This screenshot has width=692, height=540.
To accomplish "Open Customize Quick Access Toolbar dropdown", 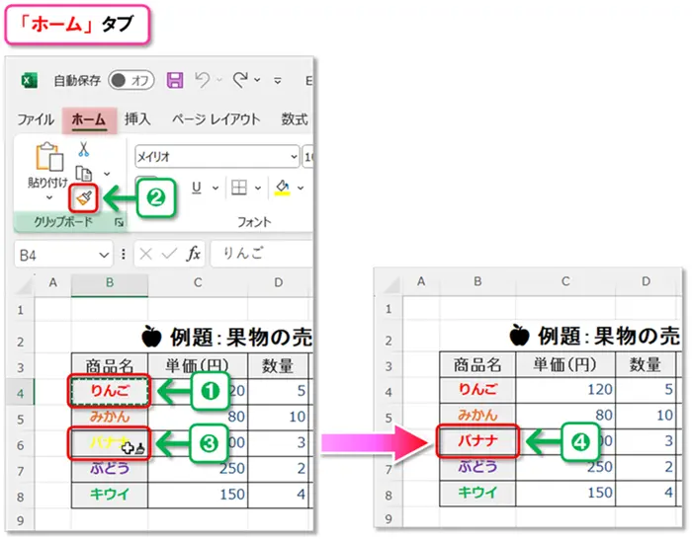I will pos(278,81).
